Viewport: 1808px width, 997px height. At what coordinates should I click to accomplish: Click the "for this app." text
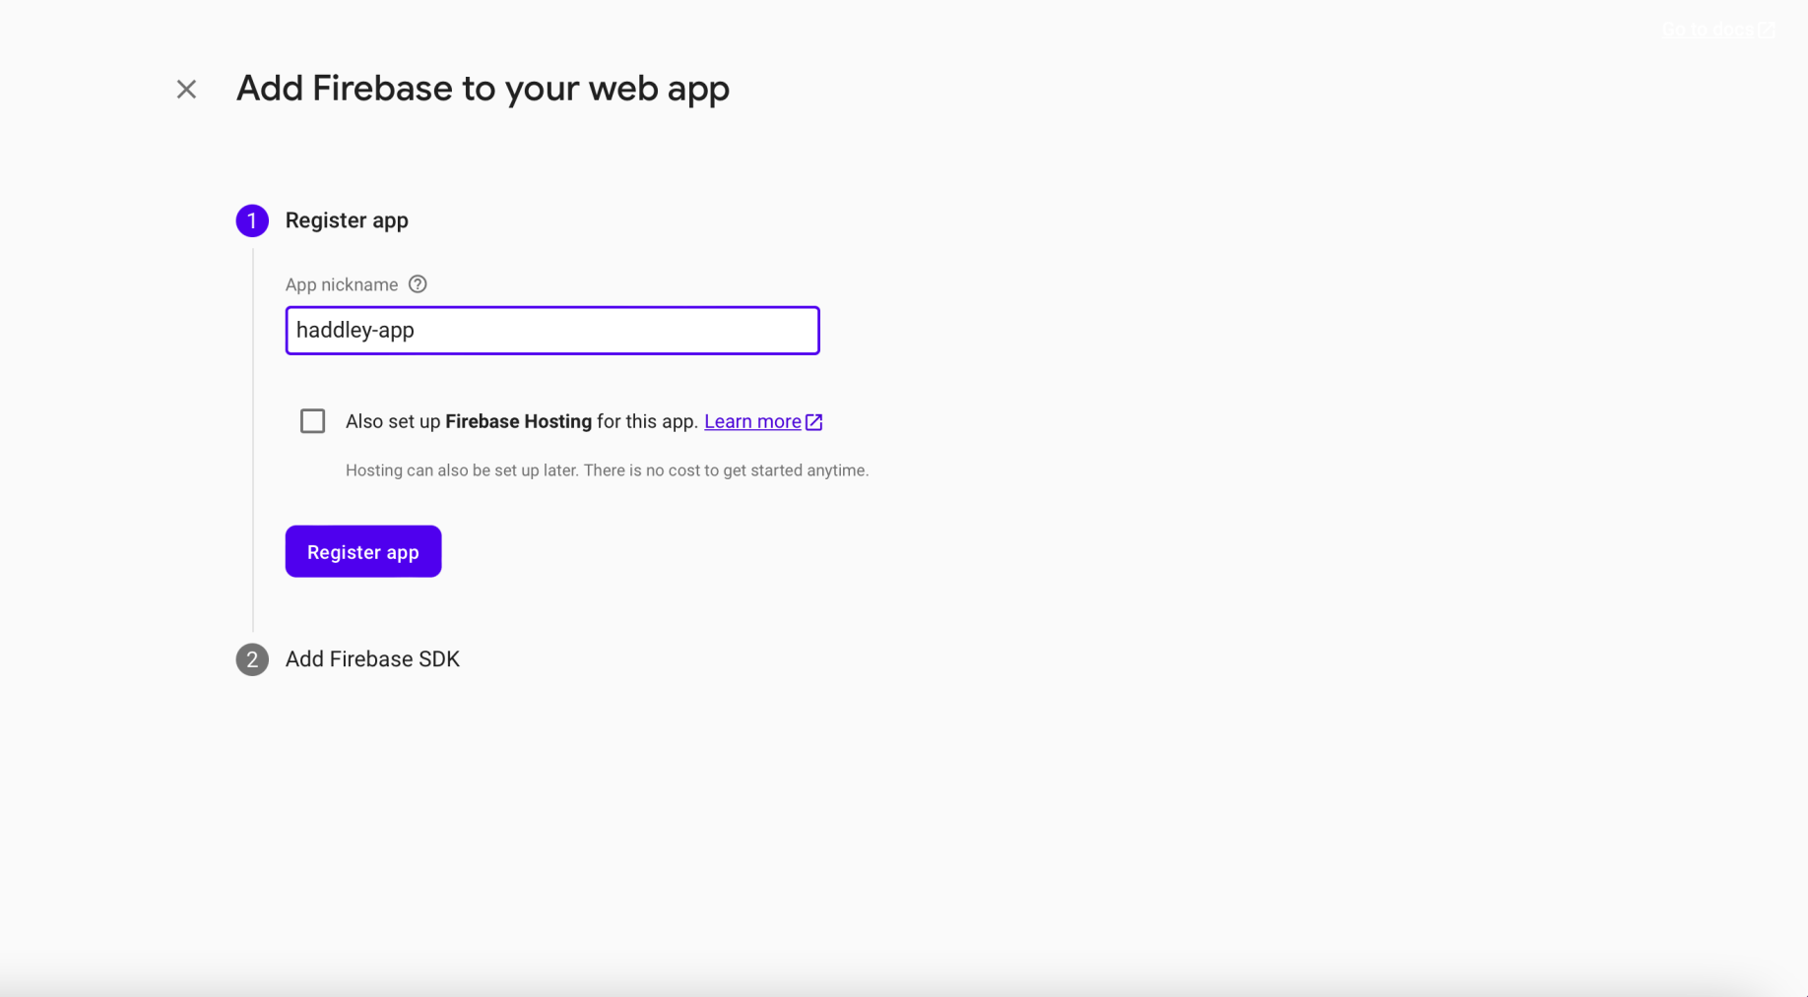(x=647, y=421)
